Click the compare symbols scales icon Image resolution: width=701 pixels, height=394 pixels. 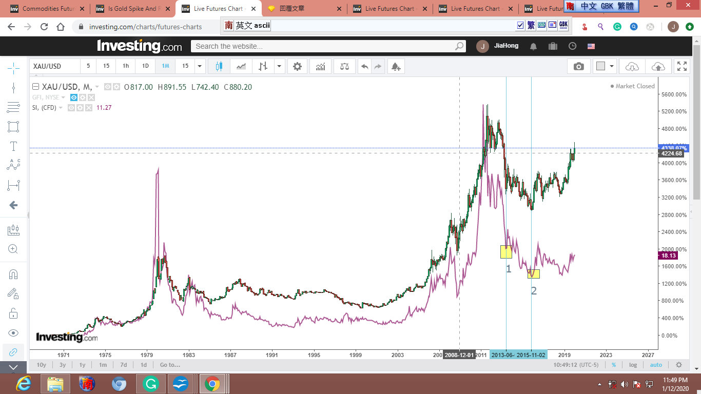coord(344,66)
